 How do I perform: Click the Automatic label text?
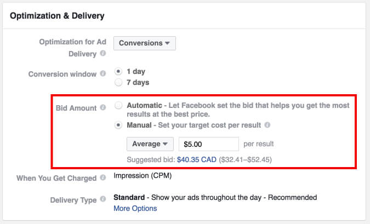(144, 105)
